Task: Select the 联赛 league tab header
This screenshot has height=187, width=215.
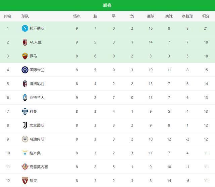Action: pos(107,5)
